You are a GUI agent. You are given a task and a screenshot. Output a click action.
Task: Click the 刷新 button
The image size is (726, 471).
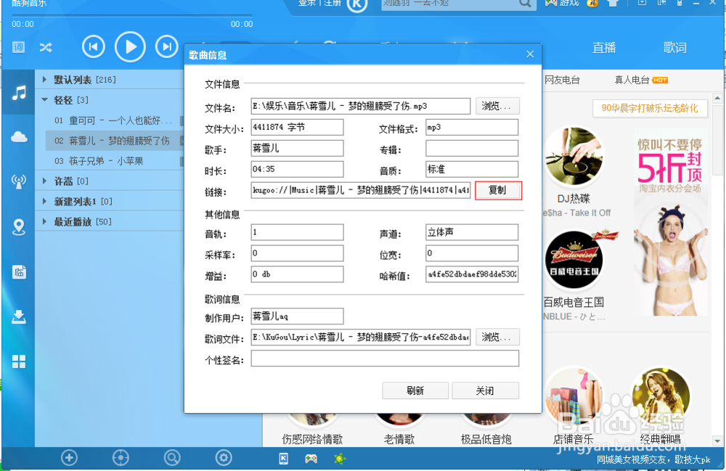coord(415,390)
